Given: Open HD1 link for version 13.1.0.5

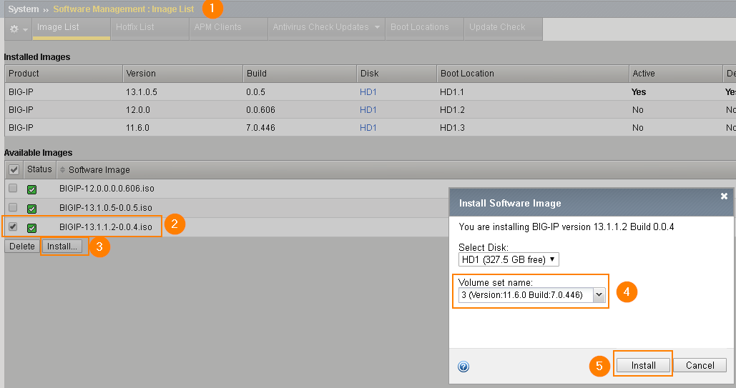Looking at the screenshot, I should pos(368,92).
